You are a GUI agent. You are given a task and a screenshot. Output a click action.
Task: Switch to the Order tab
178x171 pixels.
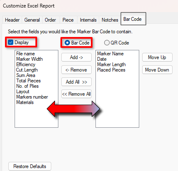[50, 20]
